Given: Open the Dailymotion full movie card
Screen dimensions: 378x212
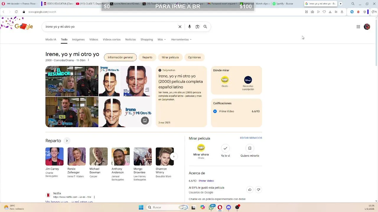Looking at the screenshot, I should tap(181, 97).
